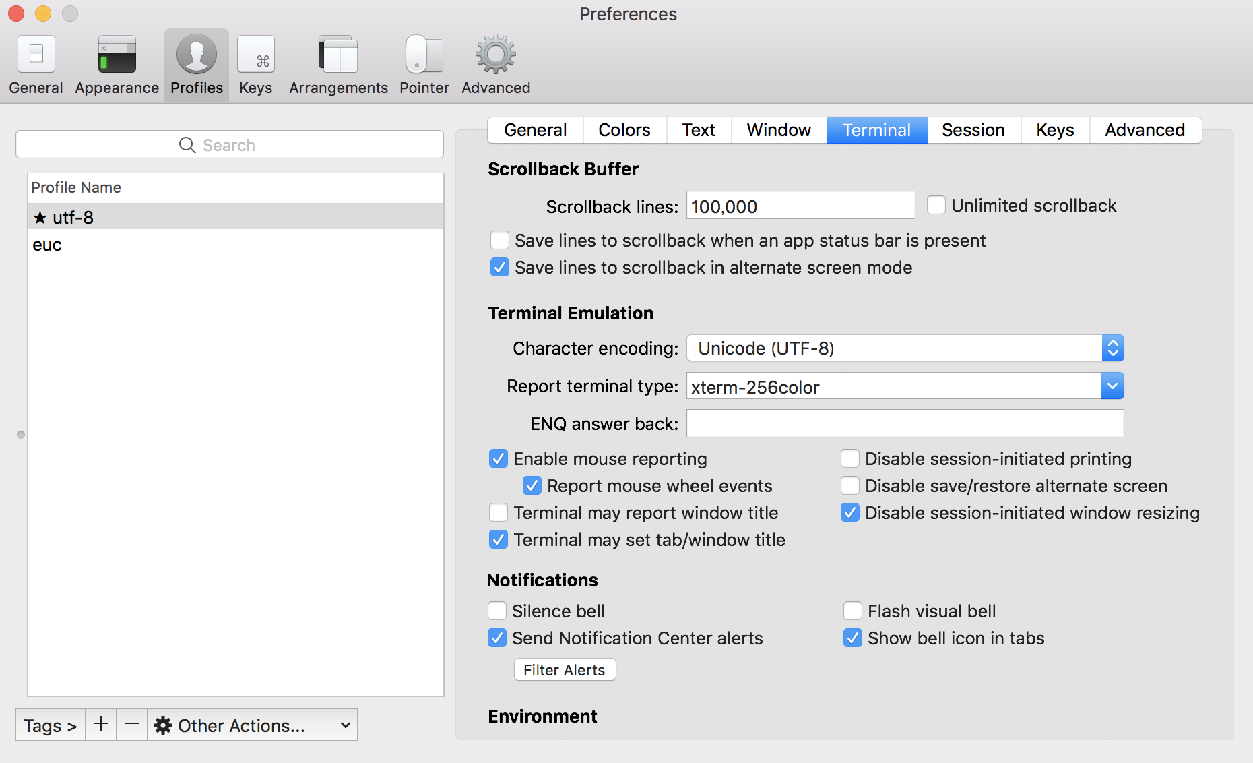1253x763 pixels.
Task: Open the General preferences pane icon
Action: click(36, 55)
